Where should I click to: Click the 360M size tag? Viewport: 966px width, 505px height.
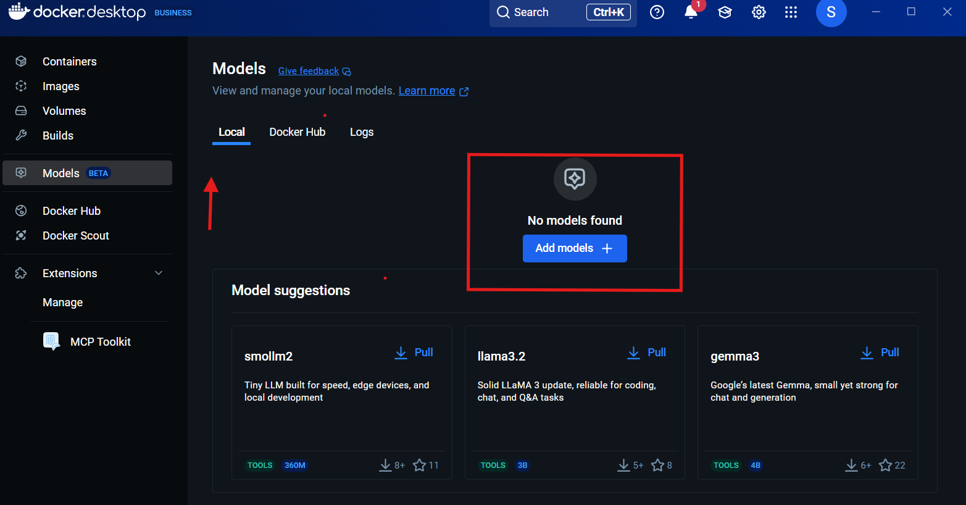(x=295, y=465)
